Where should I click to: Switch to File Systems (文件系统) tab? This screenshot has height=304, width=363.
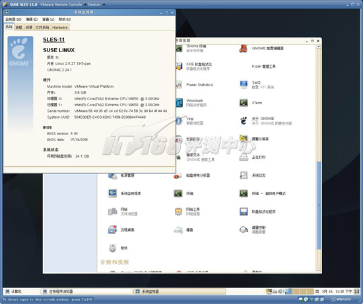[x=42, y=27]
